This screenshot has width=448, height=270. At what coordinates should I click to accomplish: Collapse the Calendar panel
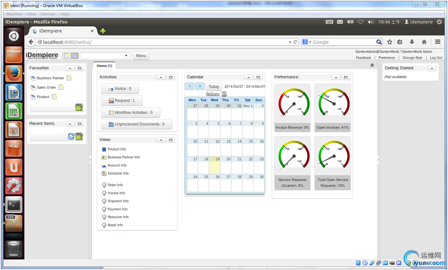(x=248, y=77)
